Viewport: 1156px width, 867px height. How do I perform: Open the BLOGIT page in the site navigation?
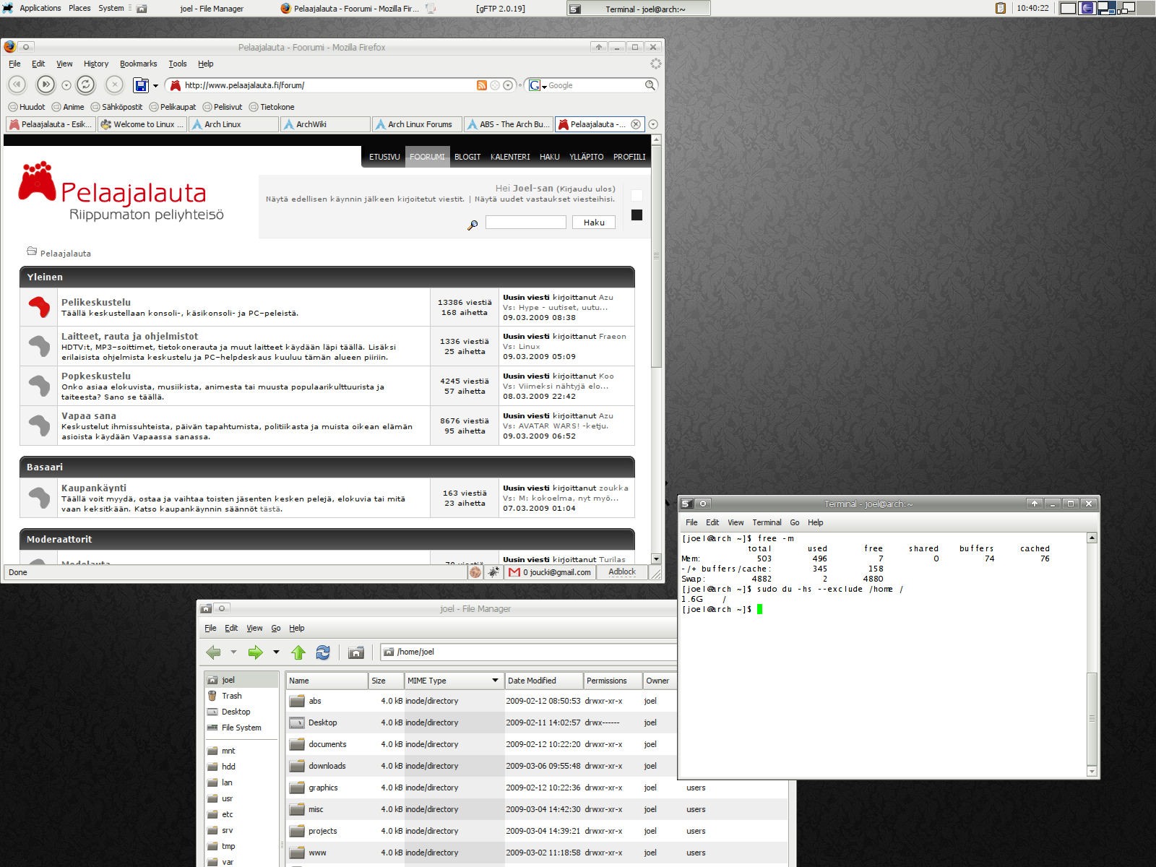coord(467,157)
